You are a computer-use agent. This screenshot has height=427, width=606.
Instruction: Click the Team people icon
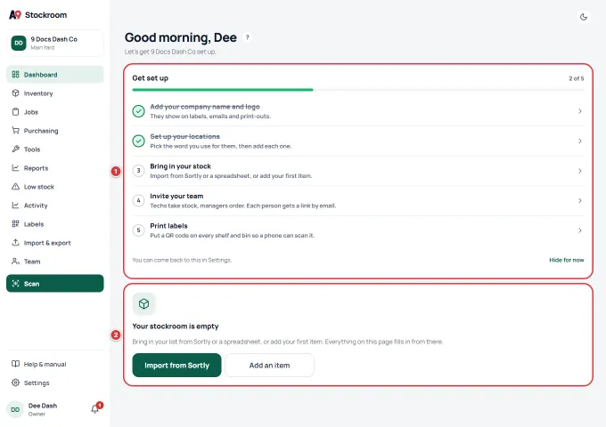[15, 262]
